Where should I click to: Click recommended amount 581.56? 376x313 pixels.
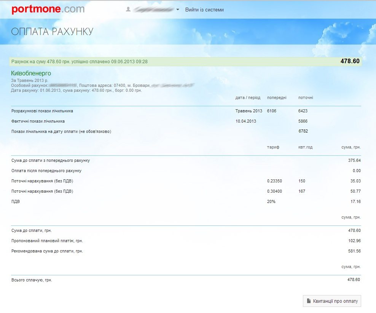(x=354, y=251)
